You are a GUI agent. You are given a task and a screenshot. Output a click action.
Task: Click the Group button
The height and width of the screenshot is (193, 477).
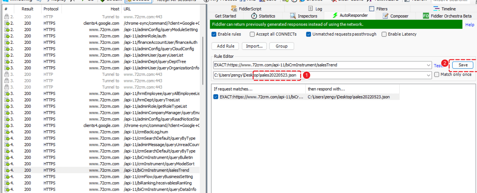click(282, 46)
